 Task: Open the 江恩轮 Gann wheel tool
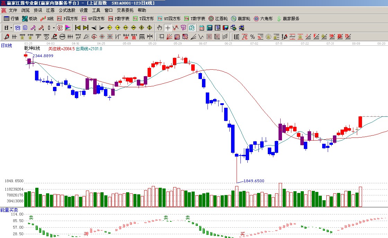pos(218,19)
